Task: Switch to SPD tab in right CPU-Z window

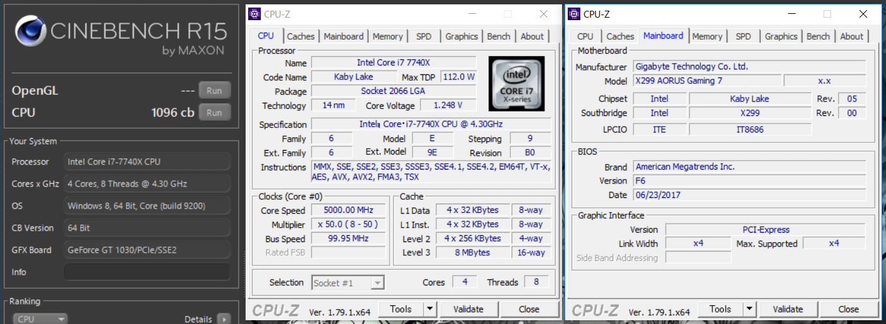Action: tap(743, 37)
